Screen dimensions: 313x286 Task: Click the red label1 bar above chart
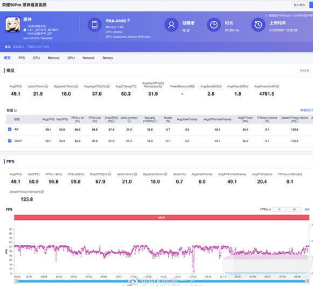tap(161, 217)
